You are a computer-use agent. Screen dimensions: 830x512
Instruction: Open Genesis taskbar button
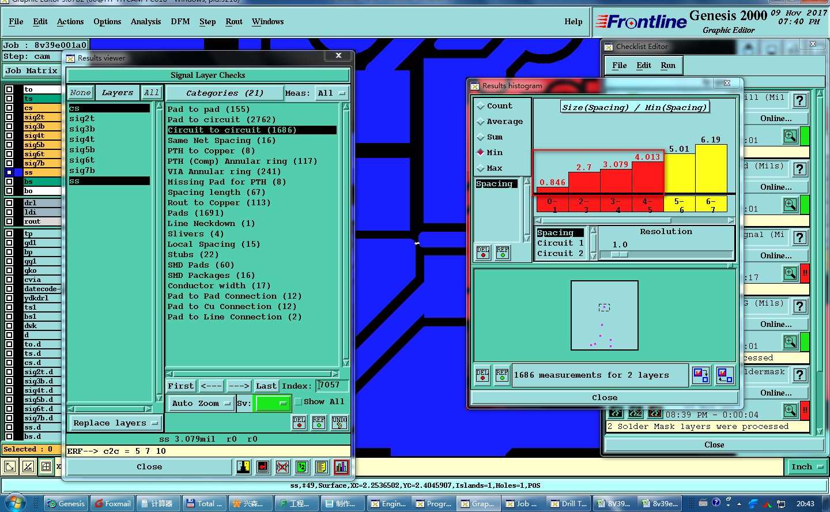coord(66,503)
